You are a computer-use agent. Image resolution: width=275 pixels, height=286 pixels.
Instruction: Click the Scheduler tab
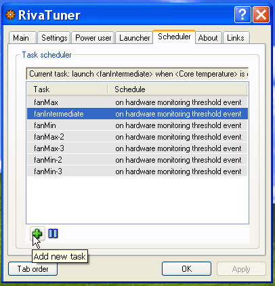tap(174, 37)
